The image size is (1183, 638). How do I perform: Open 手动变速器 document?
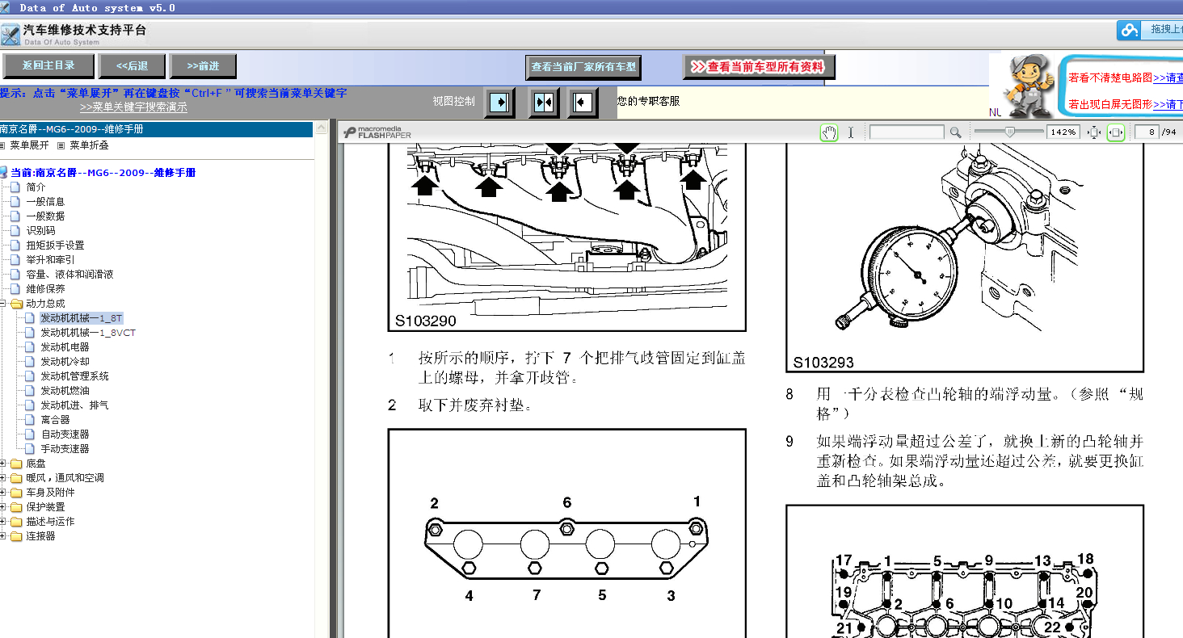(65, 449)
